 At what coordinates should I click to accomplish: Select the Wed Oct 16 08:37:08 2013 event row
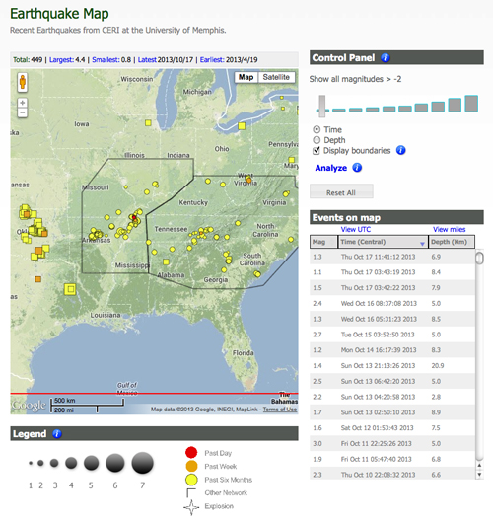click(392, 303)
